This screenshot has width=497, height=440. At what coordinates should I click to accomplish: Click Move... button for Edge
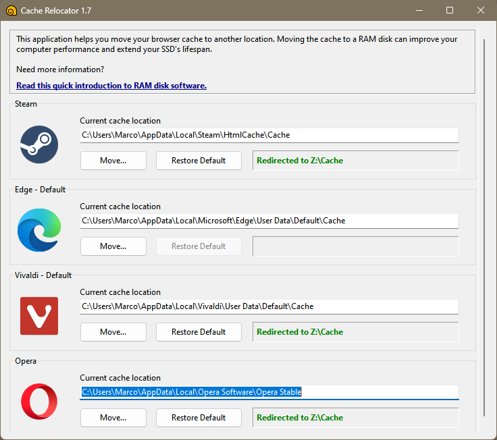tap(113, 246)
